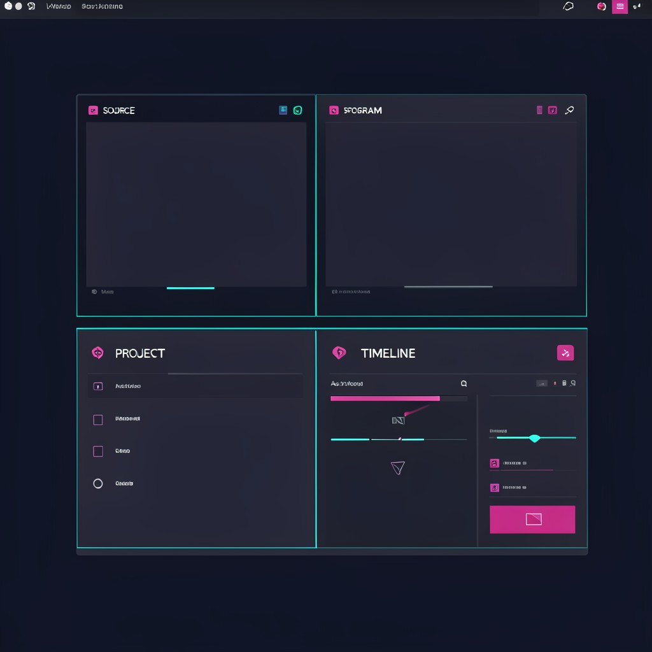
Task: Click the triangle icon in the Timeline panel
Action: click(397, 468)
